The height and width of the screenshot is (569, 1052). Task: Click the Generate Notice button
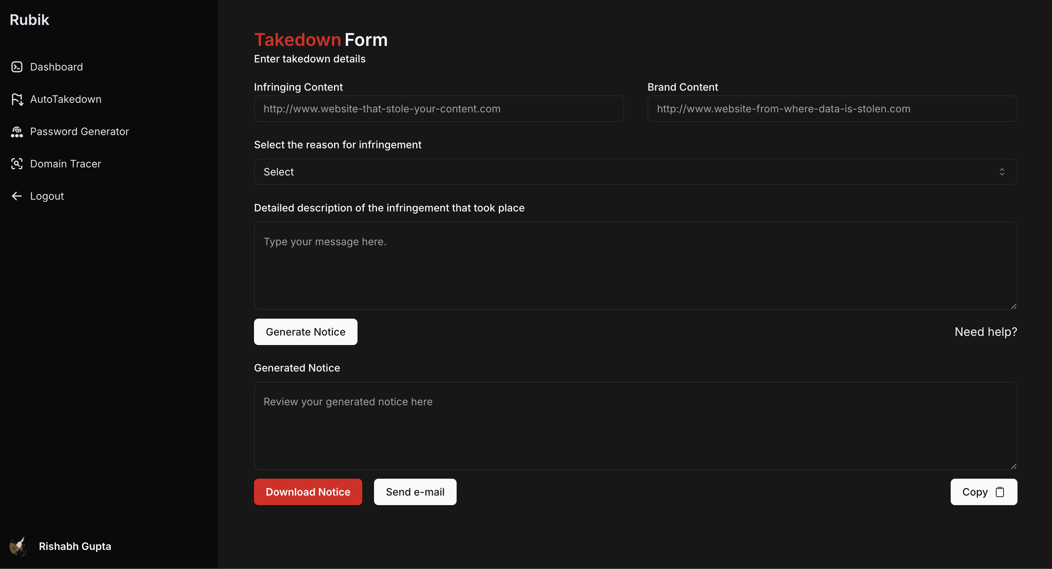click(305, 332)
